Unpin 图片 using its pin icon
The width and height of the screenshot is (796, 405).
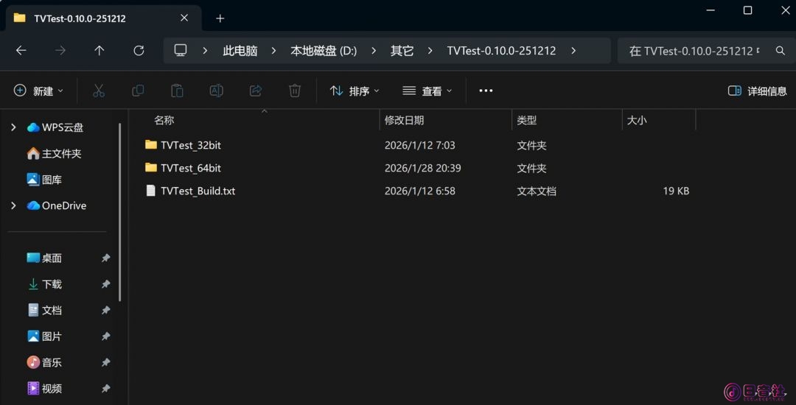[105, 337]
